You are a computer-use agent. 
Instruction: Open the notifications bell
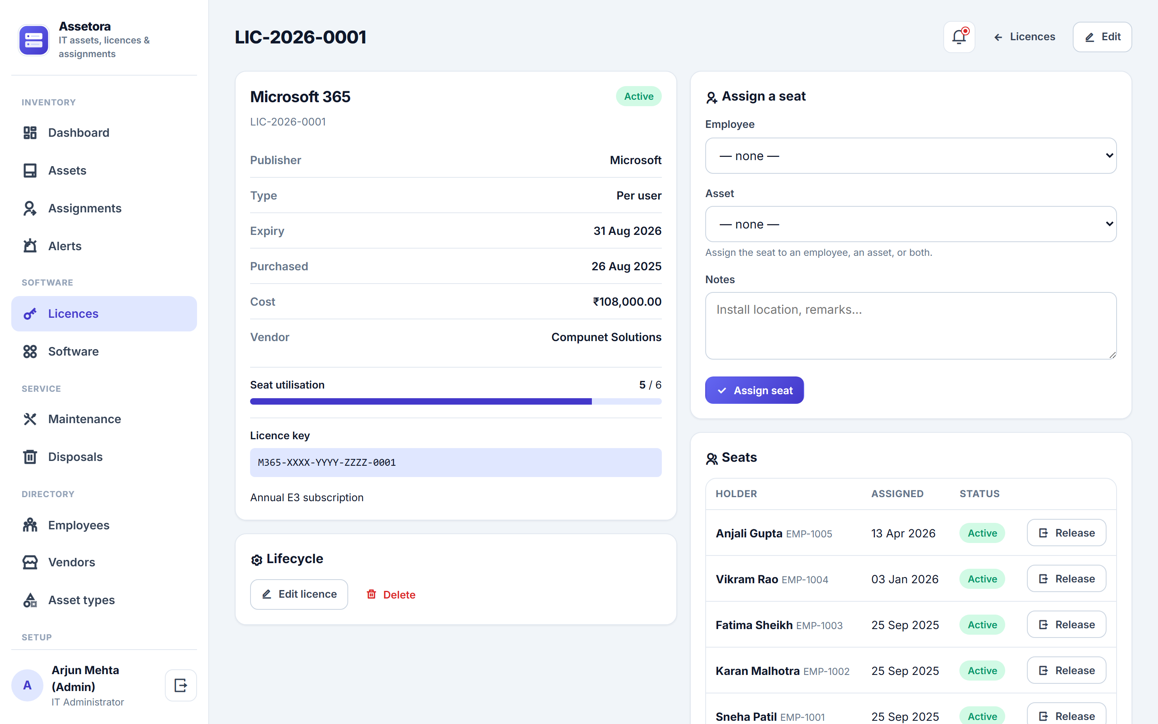pos(959,37)
